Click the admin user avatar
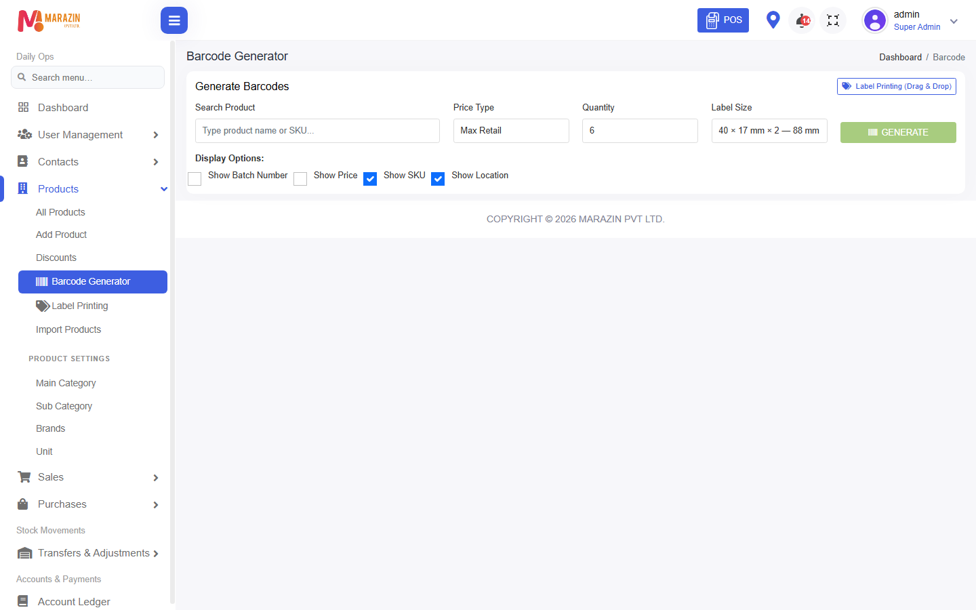The width and height of the screenshot is (976, 610). click(x=875, y=20)
